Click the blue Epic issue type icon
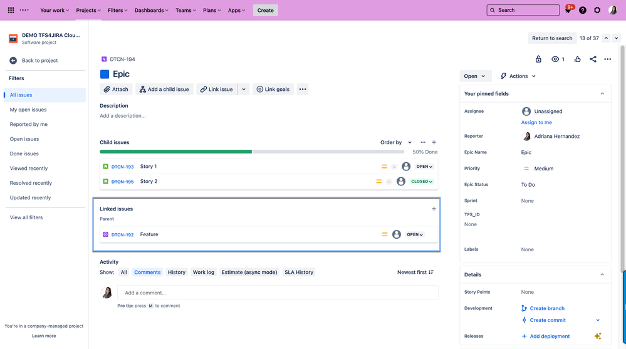 (x=105, y=74)
